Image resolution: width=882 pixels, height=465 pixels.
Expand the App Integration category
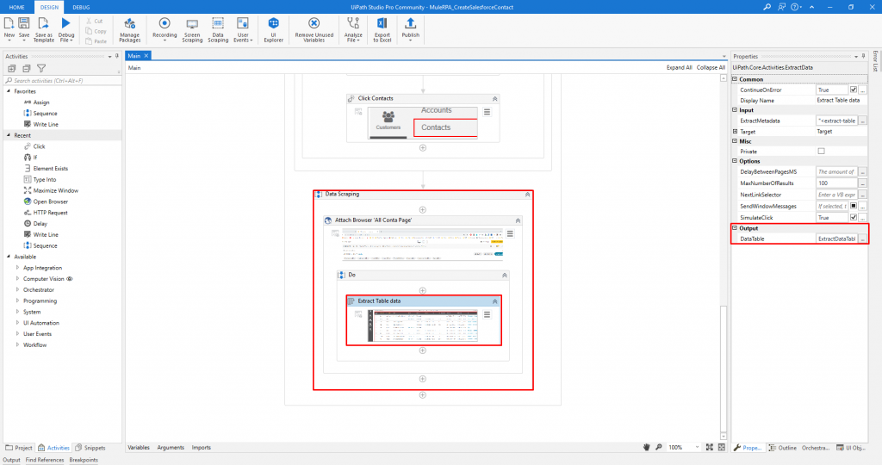tap(17, 268)
